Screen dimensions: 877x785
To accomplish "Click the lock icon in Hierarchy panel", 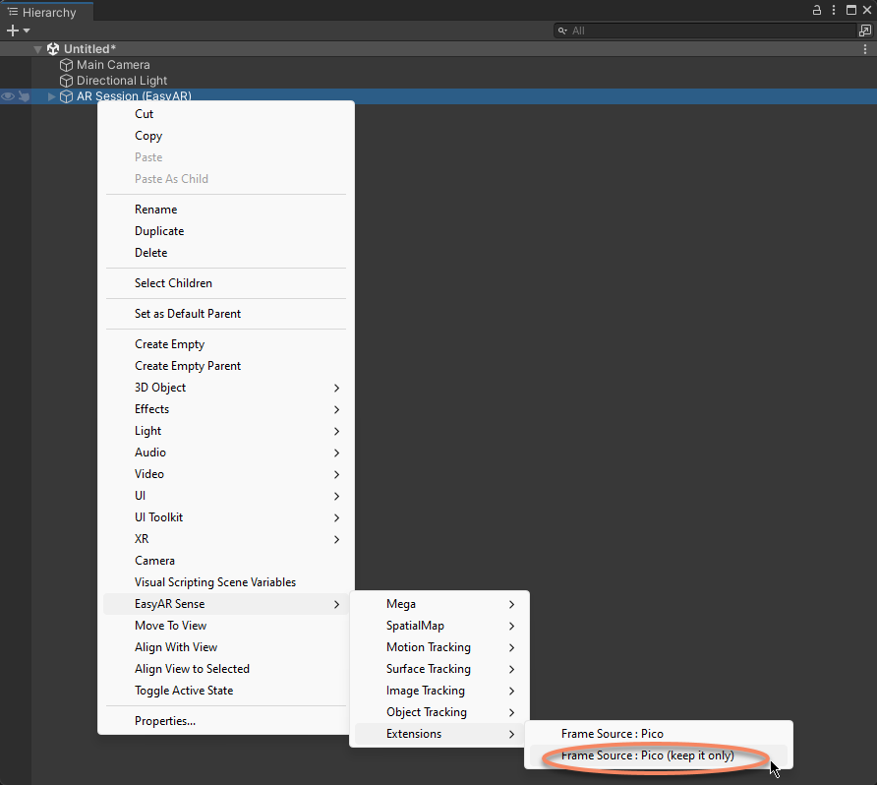I will tap(816, 10).
